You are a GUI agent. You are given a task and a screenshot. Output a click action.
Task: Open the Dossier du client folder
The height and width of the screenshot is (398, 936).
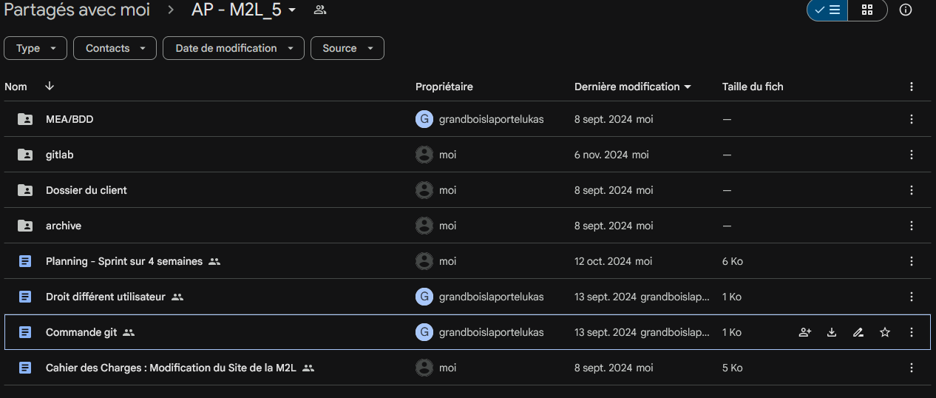86,190
